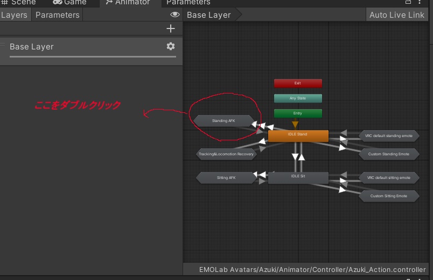Select the Any State node
The width and height of the screenshot is (433, 280).
click(298, 98)
